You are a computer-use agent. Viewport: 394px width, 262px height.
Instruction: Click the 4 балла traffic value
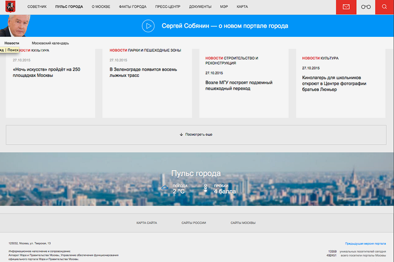pos(225,191)
